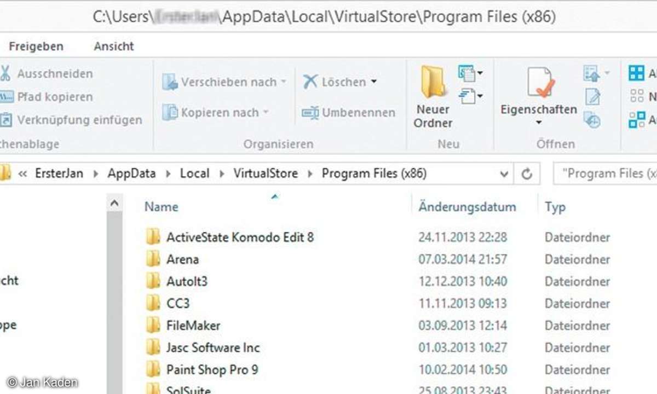Click Pfad kopieren in the ribbon

tap(47, 97)
